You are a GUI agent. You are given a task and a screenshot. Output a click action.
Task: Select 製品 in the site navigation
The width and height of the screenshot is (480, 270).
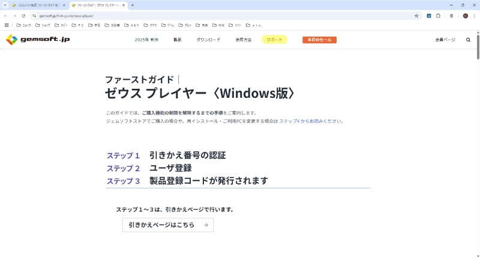coord(177,40)
